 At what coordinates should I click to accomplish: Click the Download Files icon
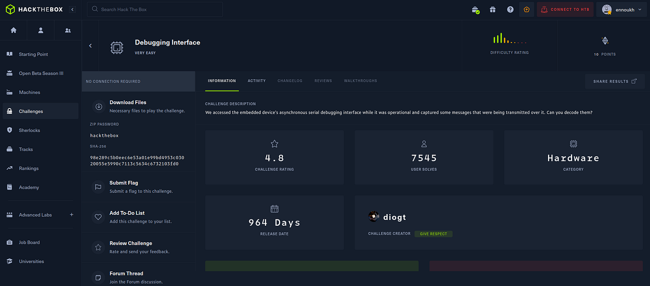pyautogui.click(x=98, y=106)
